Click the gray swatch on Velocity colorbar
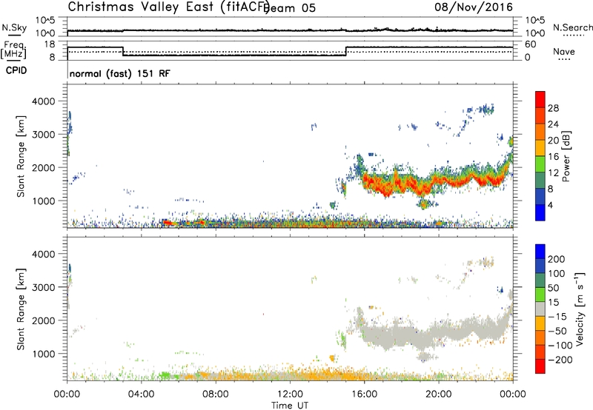This screenshot has width=593, height=410. pyautogui.click(x=540, y=309)
